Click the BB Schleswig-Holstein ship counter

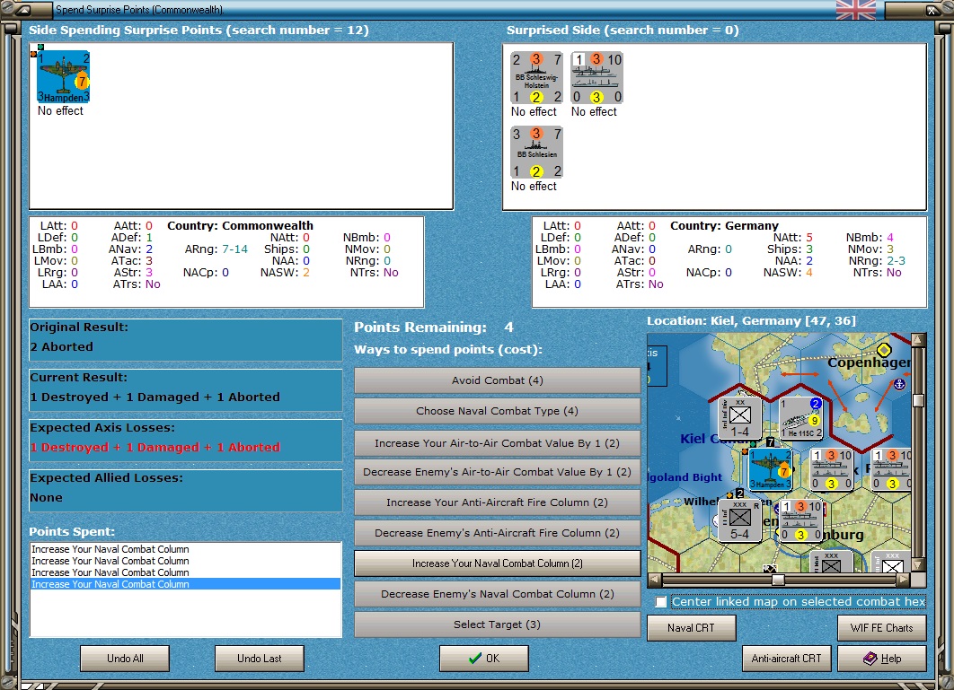point(536,78)
